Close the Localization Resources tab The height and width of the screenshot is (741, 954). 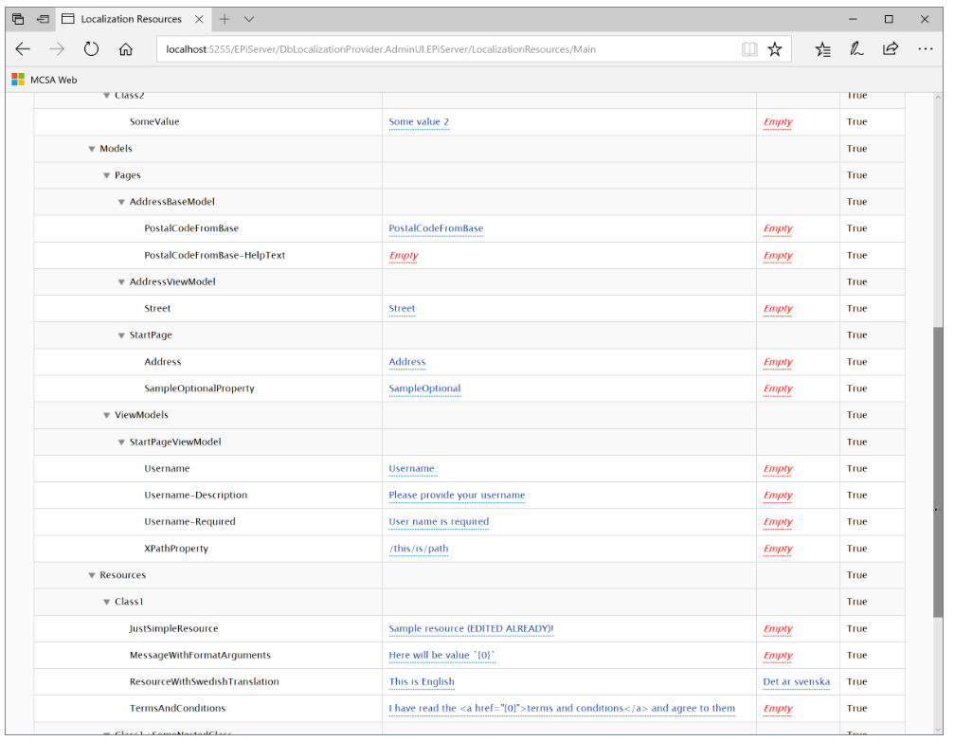pyautogui.click(x=199, y=19)
